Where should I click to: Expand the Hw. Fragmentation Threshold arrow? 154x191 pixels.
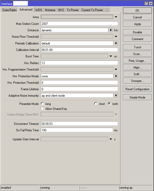point(116,70)
